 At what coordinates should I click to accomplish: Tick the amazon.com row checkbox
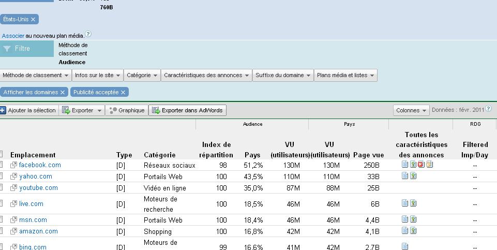coord(1,231)
